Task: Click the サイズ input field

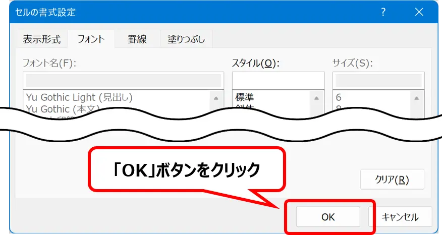Action: pos(378,81)
